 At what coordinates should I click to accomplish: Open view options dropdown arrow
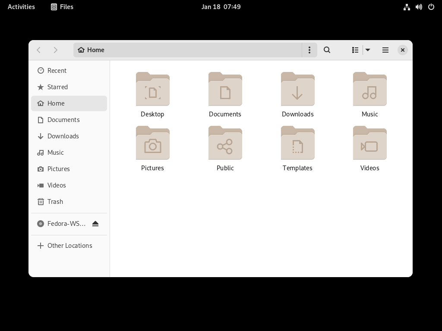(368, 50)
